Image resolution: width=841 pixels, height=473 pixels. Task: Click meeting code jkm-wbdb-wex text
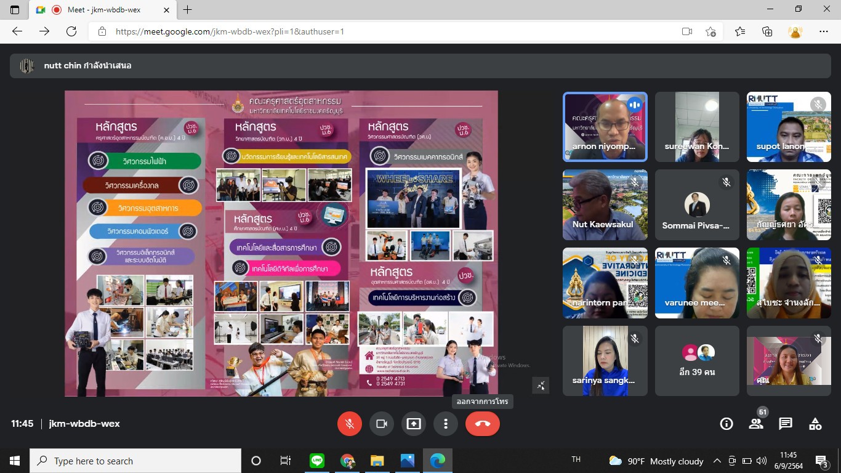[84, 424]
